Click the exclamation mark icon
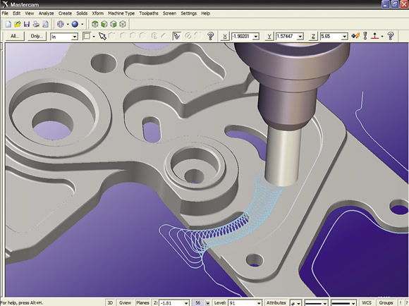This screenshot has width=409, height=306. click(x=365, y=36)
